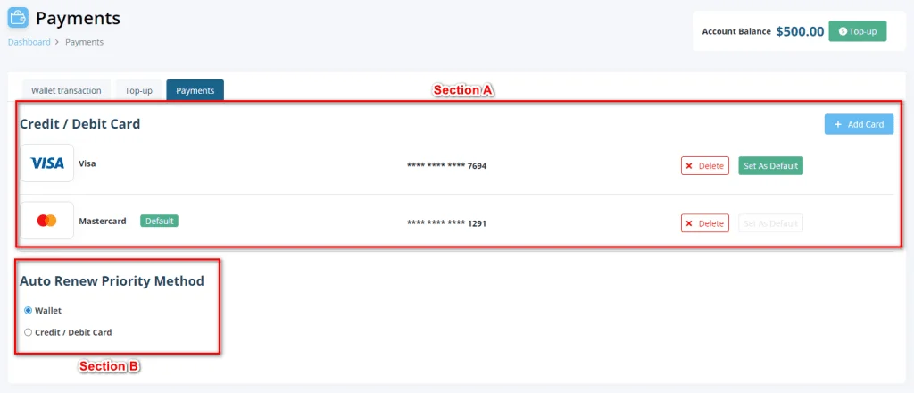The image size is (914, 393).
Task: Click the dollar coin icon on Top-up button
Action: [843, 31]
